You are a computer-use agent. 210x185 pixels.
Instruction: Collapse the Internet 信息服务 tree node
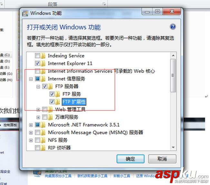pos(31,79)
